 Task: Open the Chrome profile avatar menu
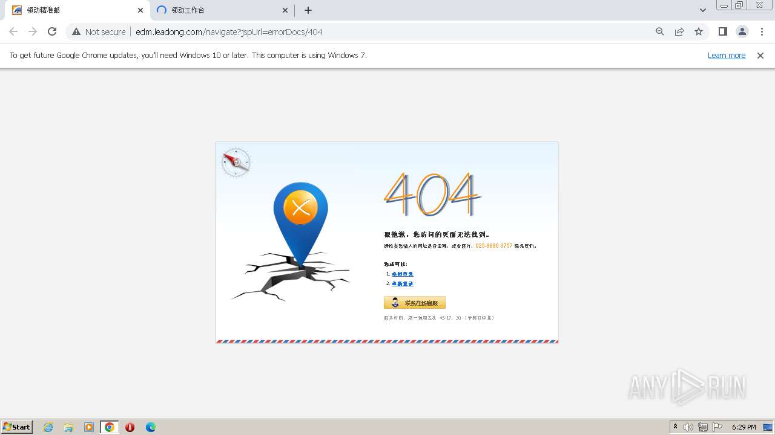pyautogui.click(x=742, y=31)
